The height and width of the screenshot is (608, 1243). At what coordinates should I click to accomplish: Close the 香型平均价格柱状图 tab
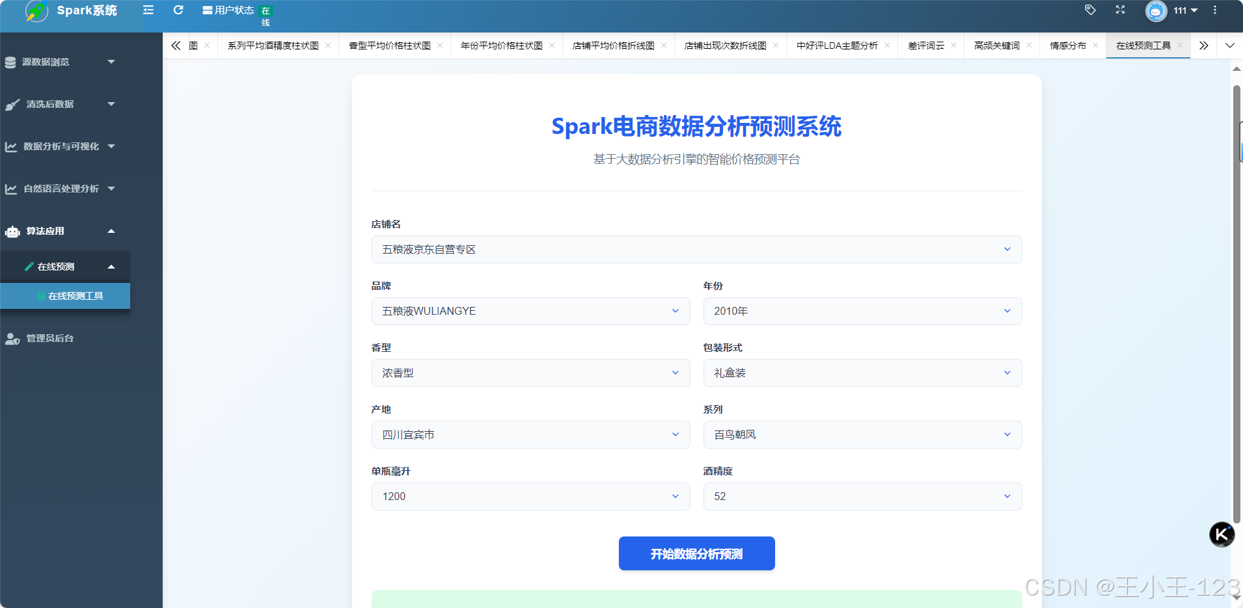click(x=440, y=46)
